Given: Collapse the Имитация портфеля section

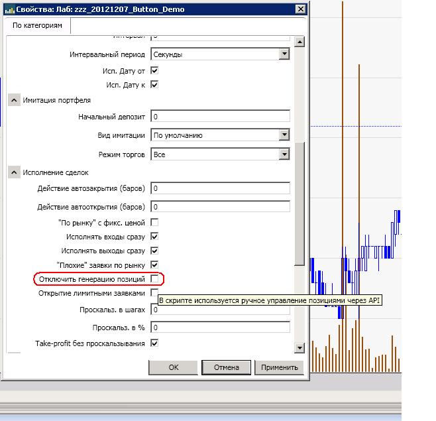Looking at the screenshot, I should pos(14,100).
